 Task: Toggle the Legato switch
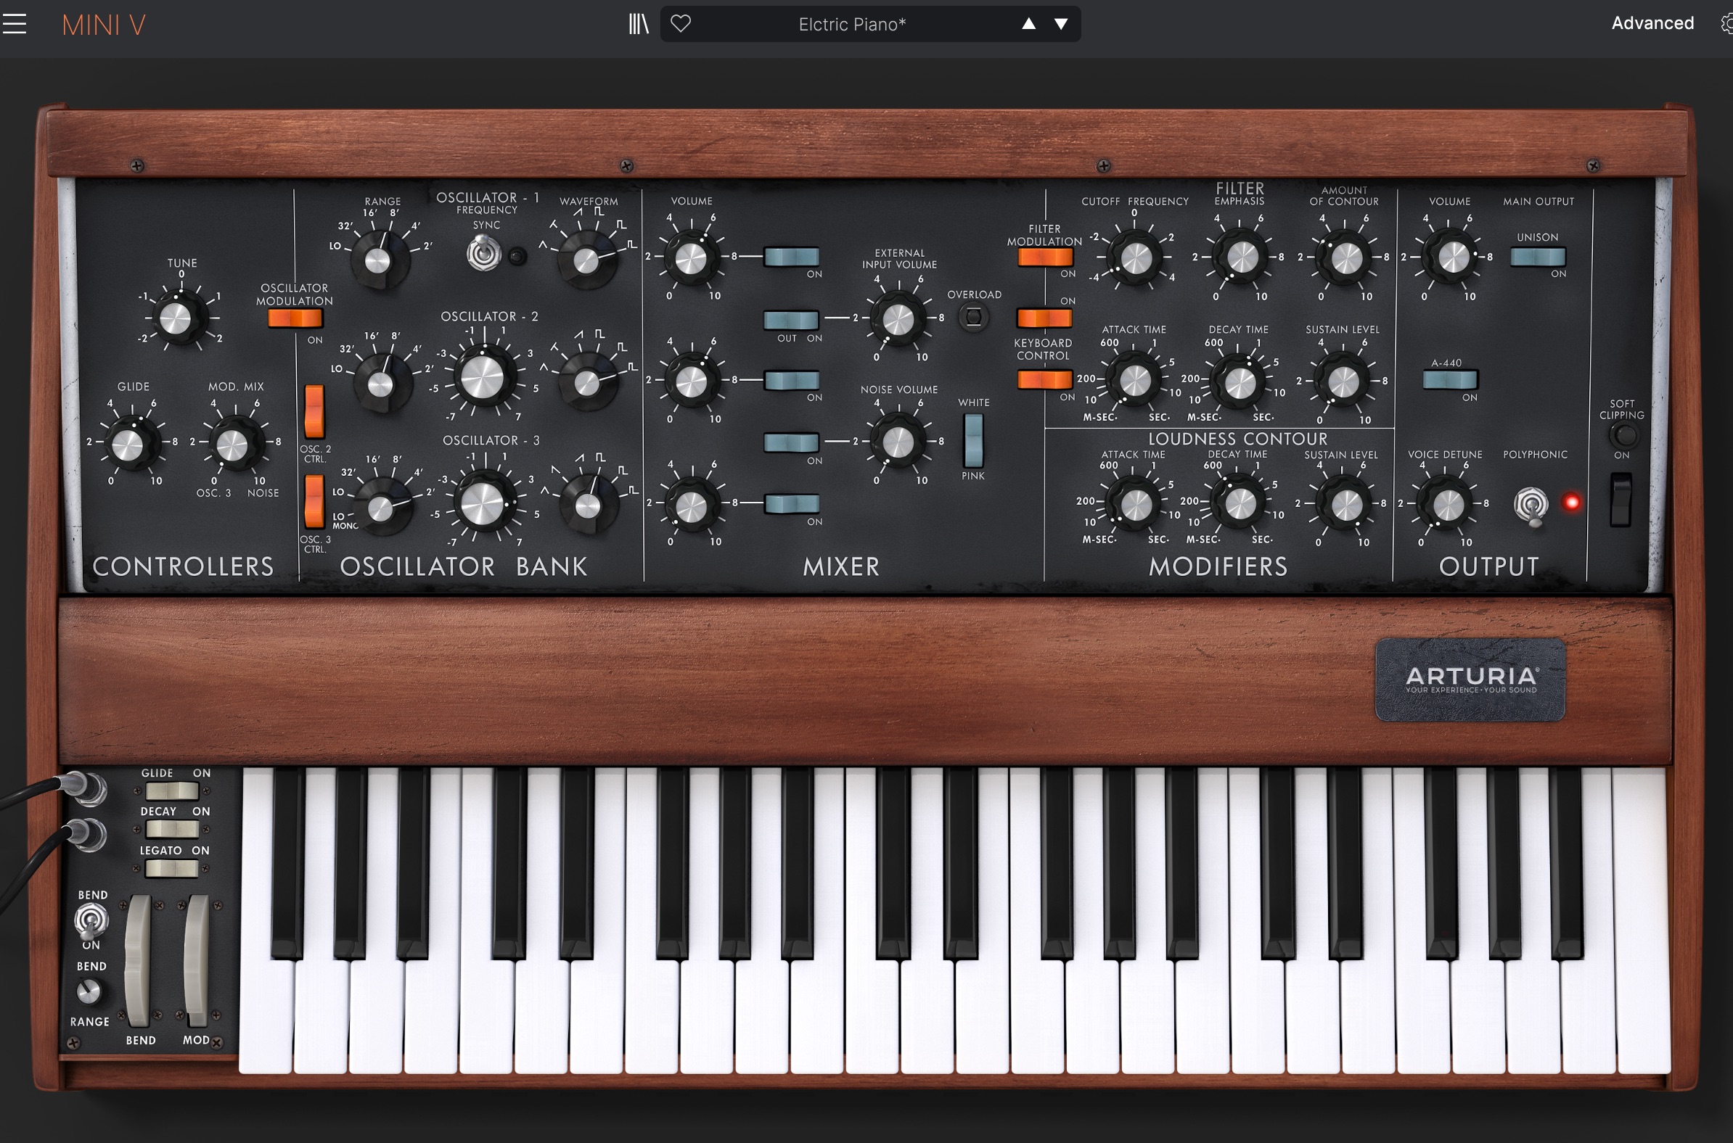coord(172,868)
